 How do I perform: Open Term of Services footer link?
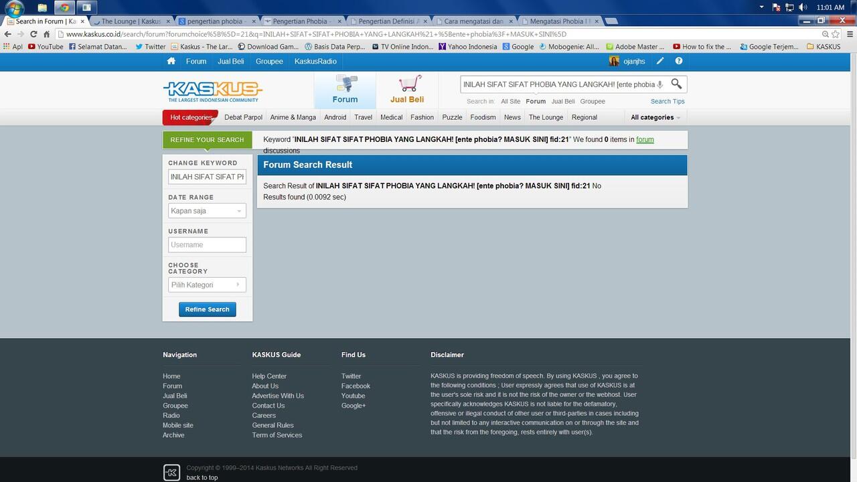277,435
